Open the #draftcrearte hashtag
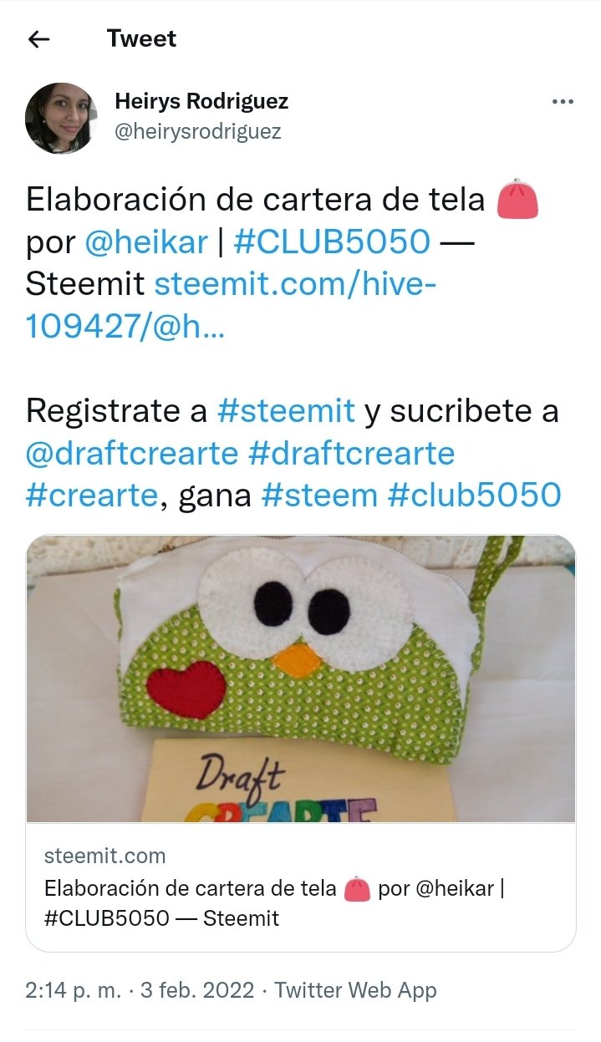601x1042 pixels. [351, 453]
